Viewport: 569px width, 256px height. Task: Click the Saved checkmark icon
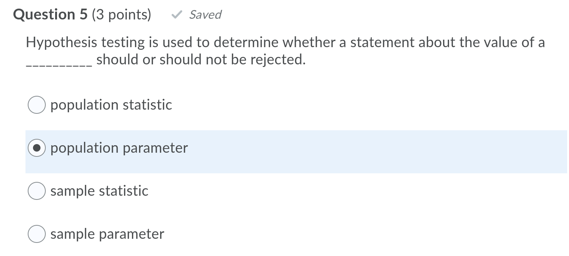177,15
